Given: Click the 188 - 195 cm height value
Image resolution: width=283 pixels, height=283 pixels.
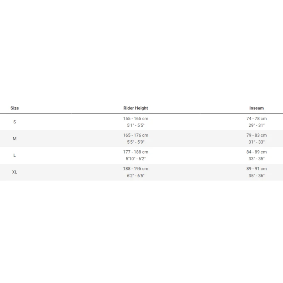Looking at the screenshot, I should [x=136, y=169].
